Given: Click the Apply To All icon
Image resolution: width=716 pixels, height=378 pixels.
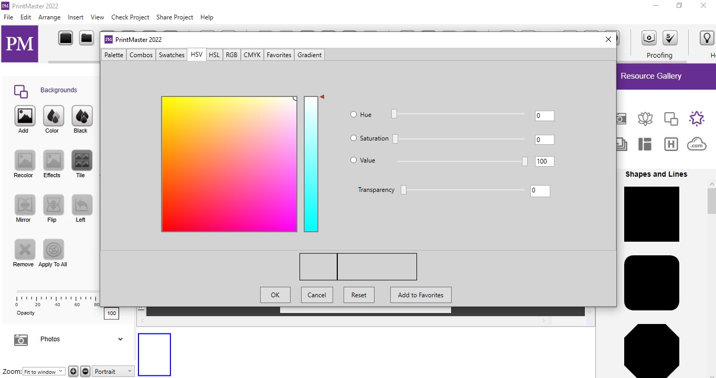Looking at the screenshot, I should 54,250.
